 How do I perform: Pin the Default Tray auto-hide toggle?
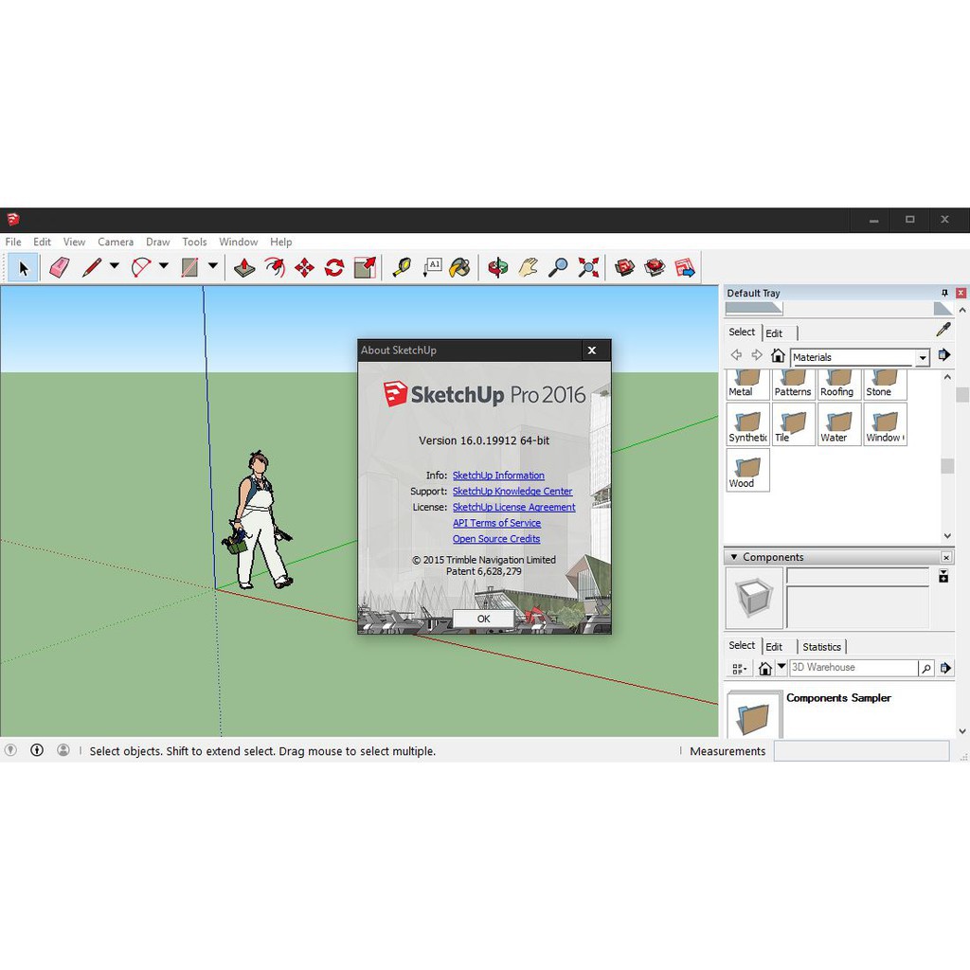coord(944,294)
